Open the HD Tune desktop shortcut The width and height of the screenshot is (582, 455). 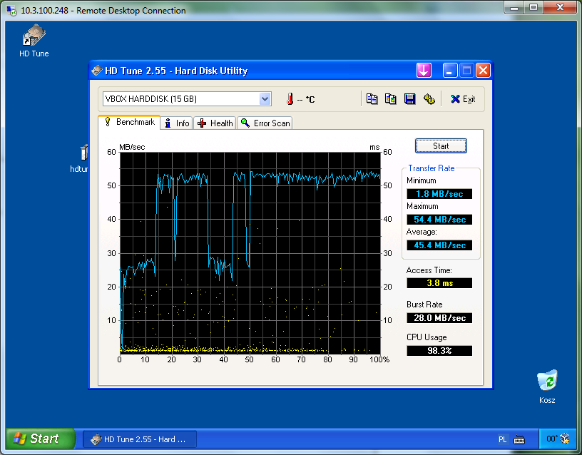[34, 41]
